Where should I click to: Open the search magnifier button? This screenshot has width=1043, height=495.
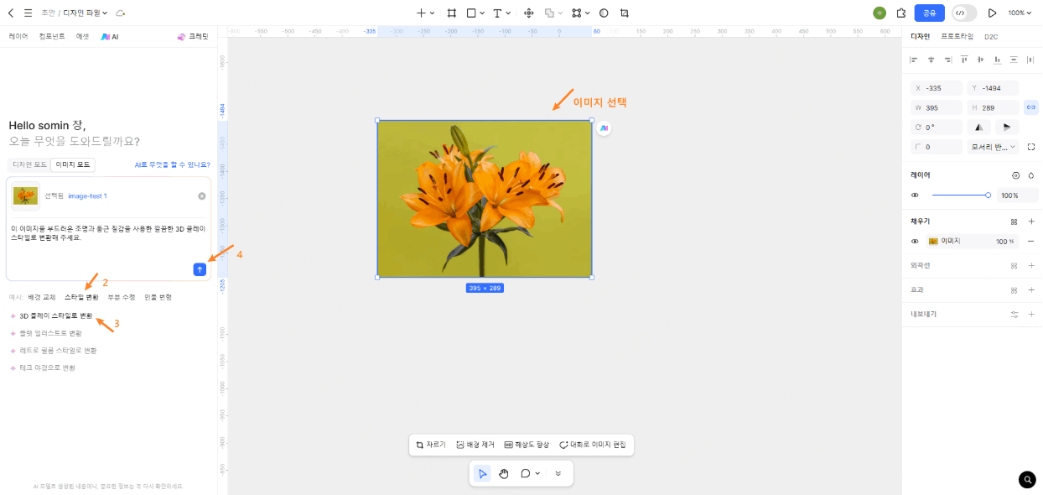pos(1027,479)
